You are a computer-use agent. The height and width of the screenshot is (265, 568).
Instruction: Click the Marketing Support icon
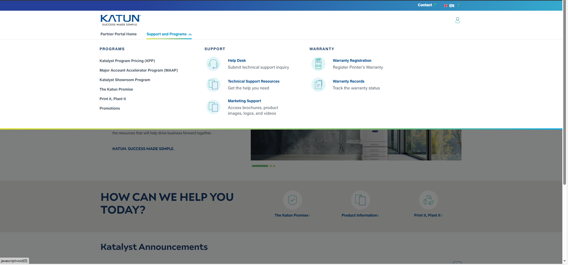[213, 107]
